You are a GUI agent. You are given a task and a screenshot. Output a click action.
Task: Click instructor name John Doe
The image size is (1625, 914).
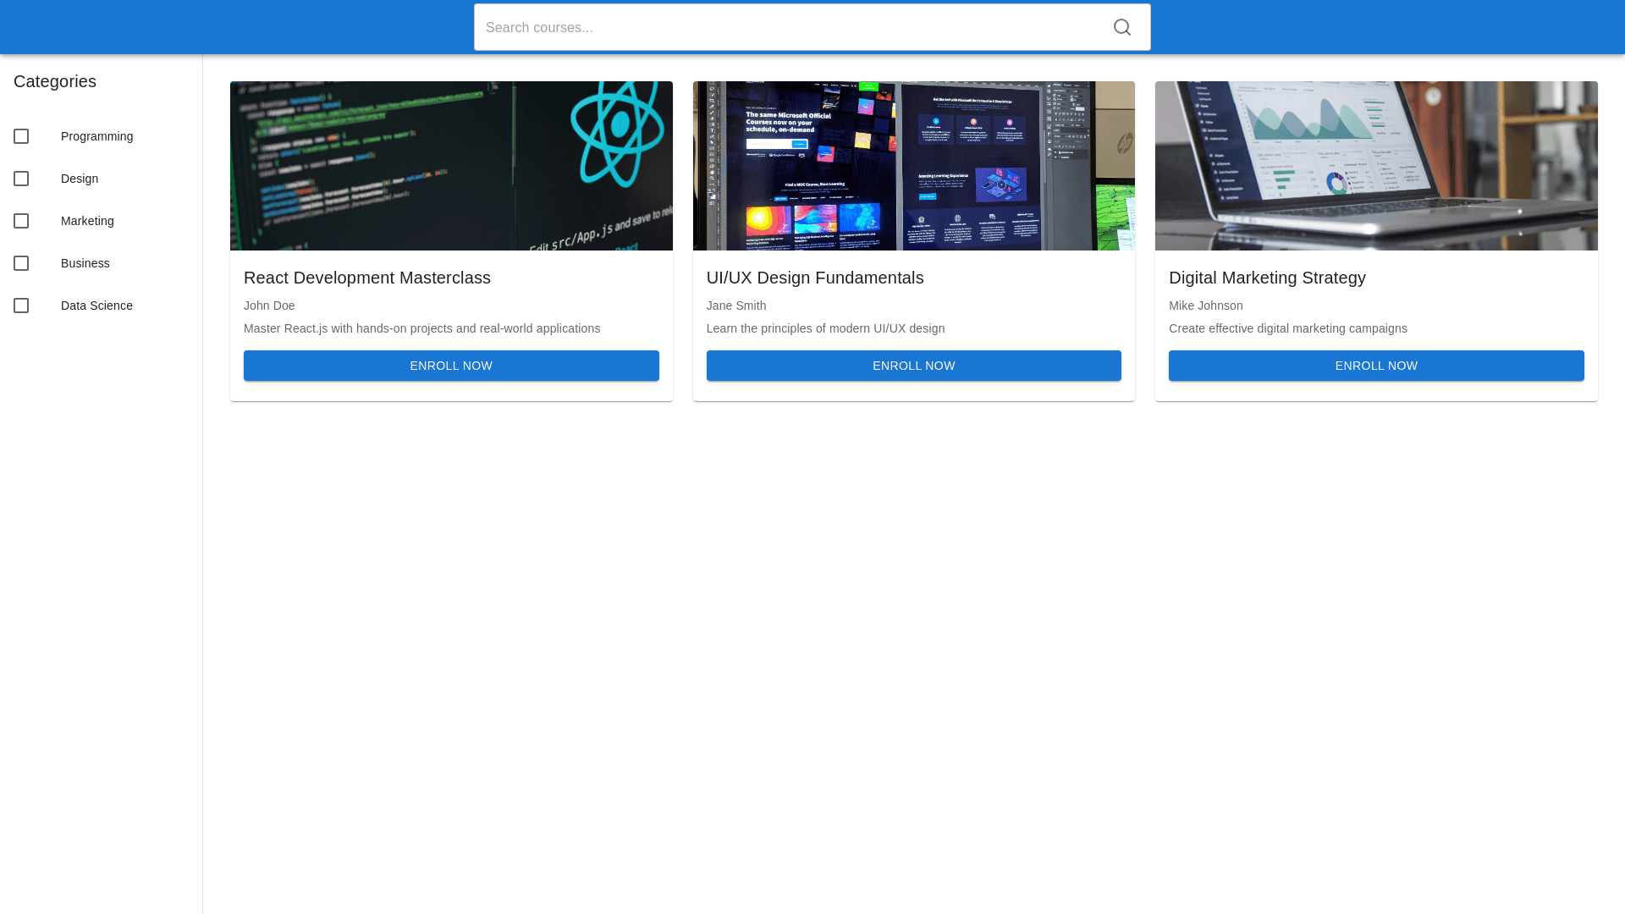click(x=269, y=306)
